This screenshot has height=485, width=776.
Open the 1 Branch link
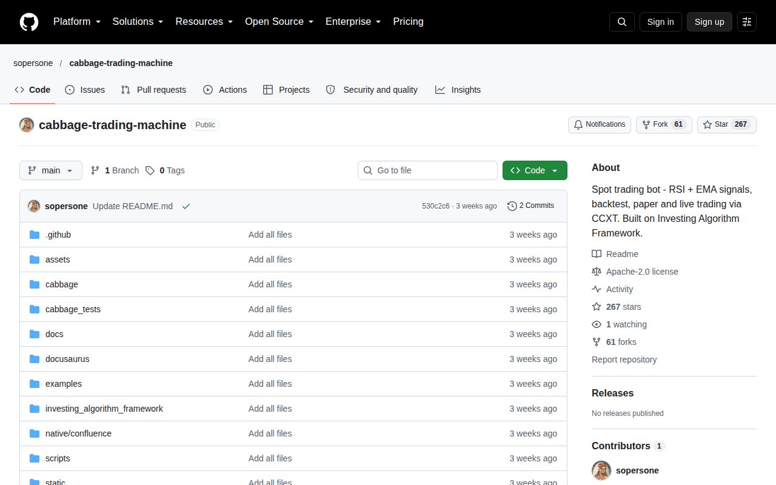(115, 170)
